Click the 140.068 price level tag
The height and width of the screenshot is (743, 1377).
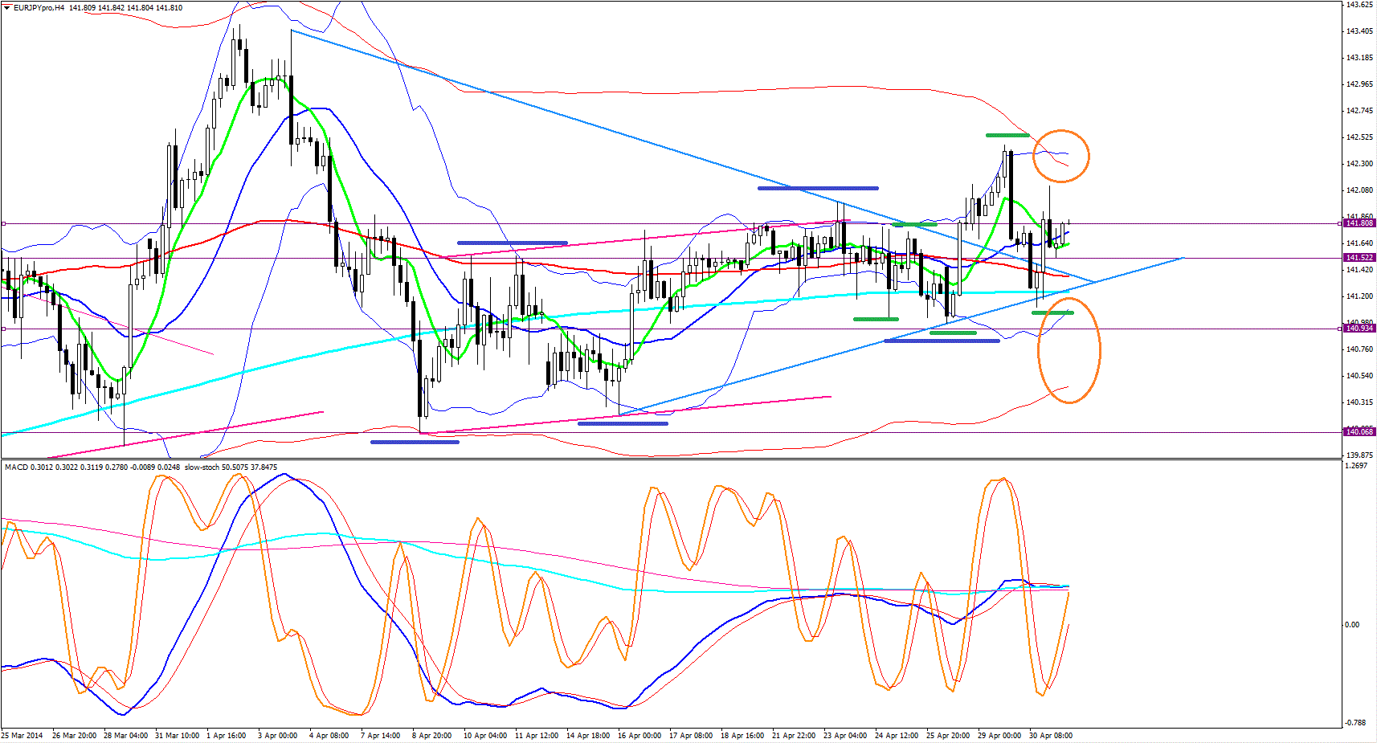pos(1359,432)
